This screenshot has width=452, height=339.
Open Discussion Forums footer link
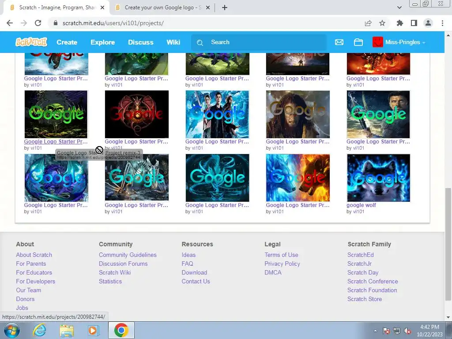click(x=123, y=264)
